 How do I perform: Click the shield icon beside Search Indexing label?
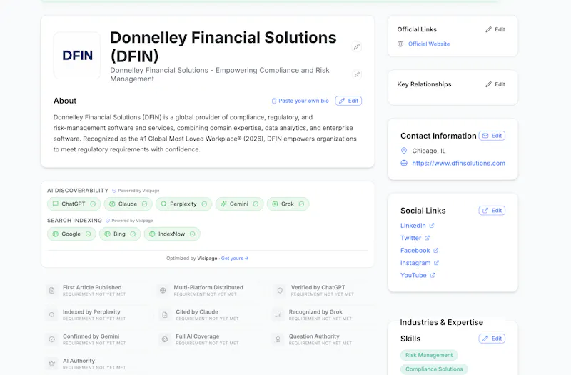[108, 221]
